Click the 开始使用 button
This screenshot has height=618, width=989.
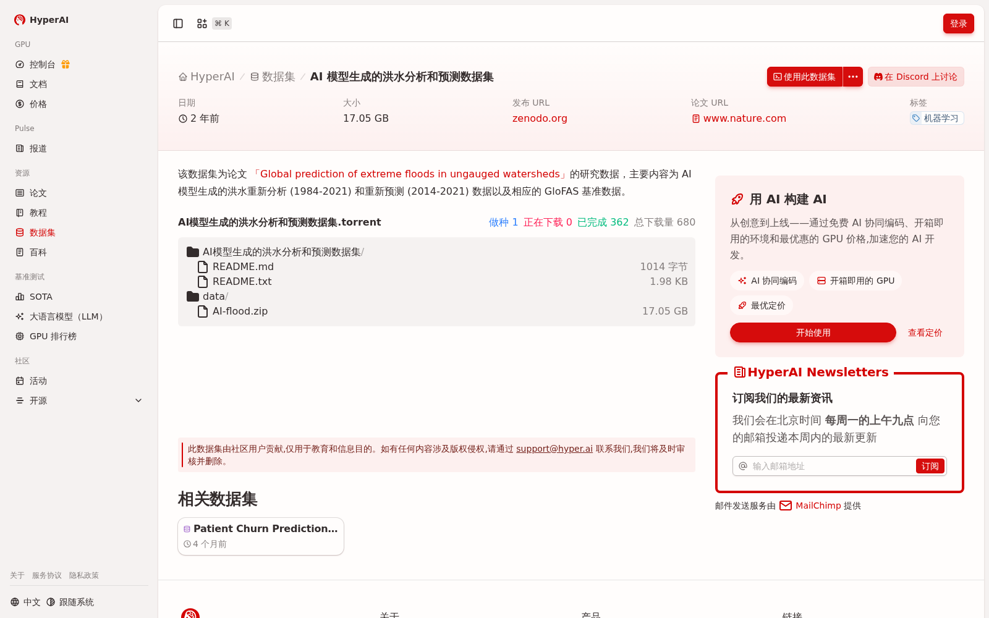[813, 332]
